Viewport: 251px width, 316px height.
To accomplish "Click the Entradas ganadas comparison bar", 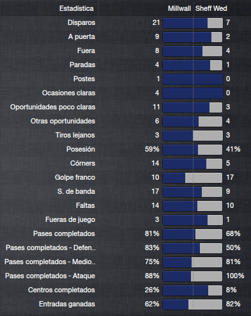I will [x=193, y=304].
